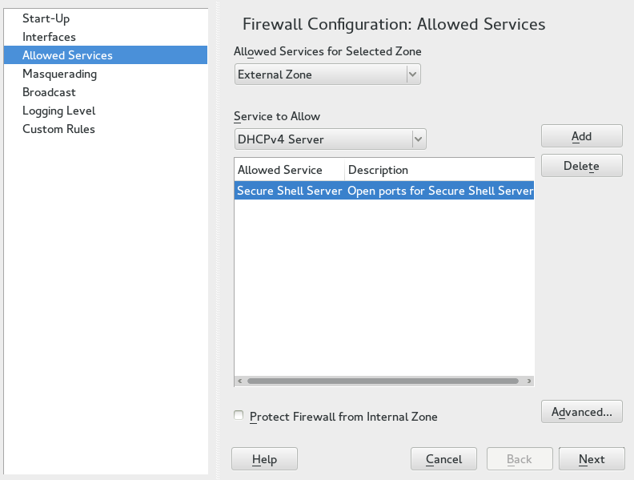Click the zone dropdown arrow

(x=413, y=75)
